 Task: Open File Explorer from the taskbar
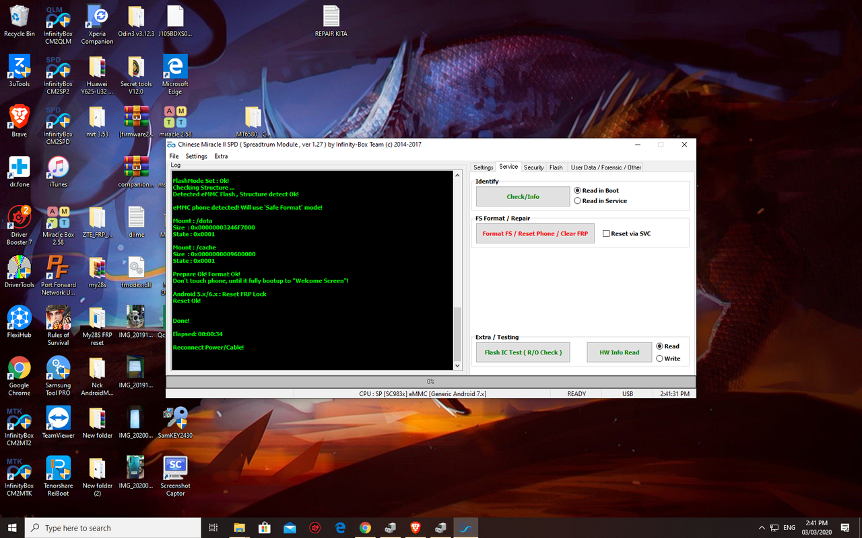(x=239, y=528)
